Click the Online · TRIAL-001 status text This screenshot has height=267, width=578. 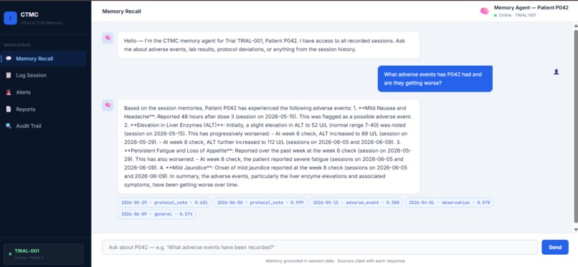(517, 16)
